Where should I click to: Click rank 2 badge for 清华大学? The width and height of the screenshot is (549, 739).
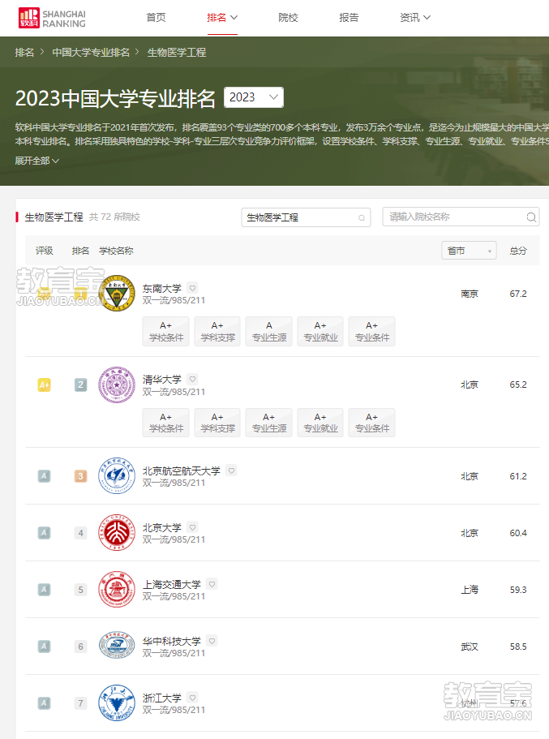tap(80, 385)
